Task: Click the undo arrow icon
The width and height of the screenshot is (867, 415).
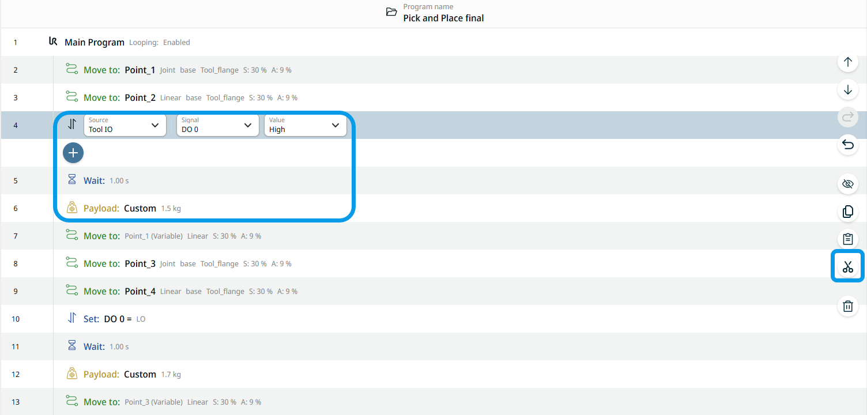Action: click(847, 145)
